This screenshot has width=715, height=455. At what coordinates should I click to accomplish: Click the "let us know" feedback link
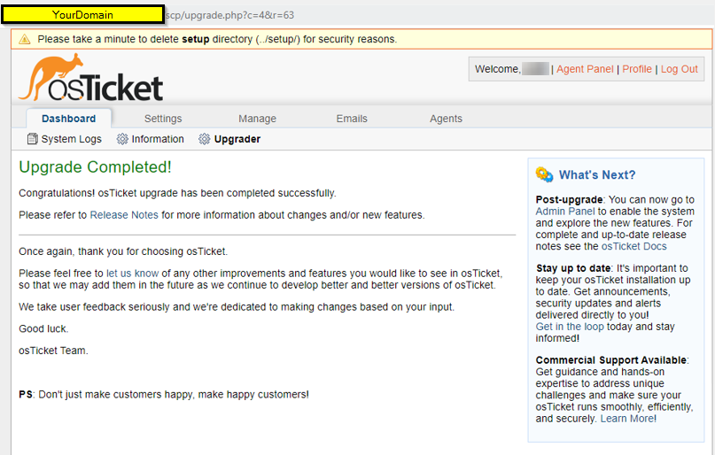132,274
